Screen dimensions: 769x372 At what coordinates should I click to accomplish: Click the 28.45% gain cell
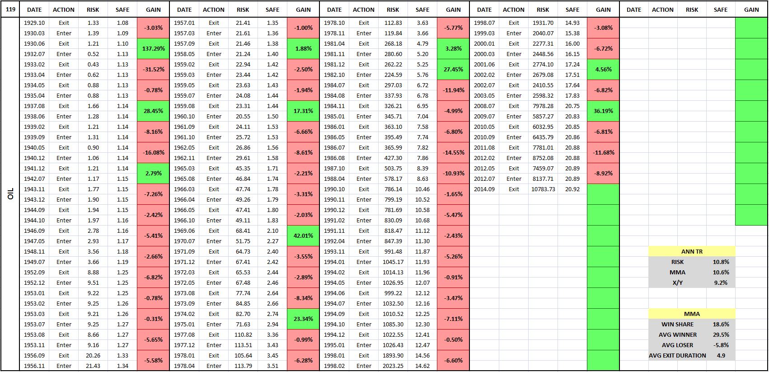pos(153,111)
